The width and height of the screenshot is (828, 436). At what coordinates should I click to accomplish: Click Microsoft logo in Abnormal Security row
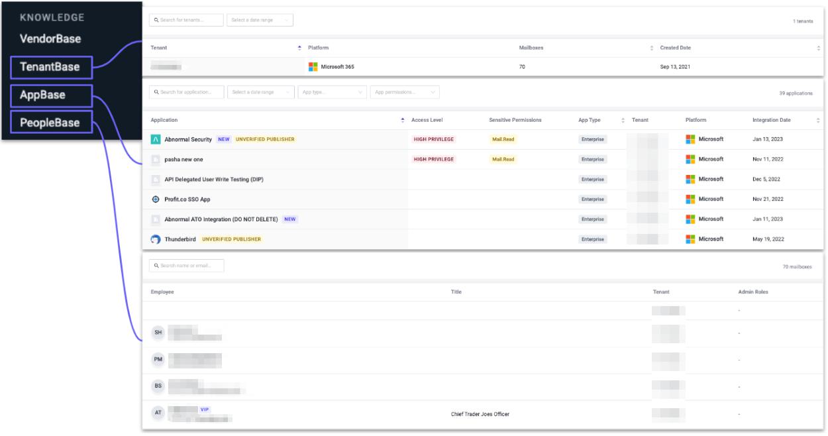(690, 139)
